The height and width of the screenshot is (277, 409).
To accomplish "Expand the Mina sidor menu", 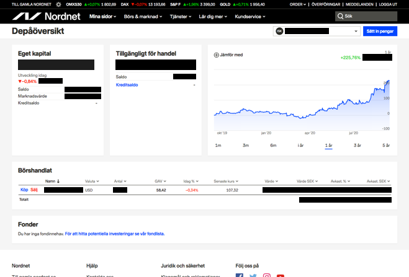I will [x=103, y=17].
